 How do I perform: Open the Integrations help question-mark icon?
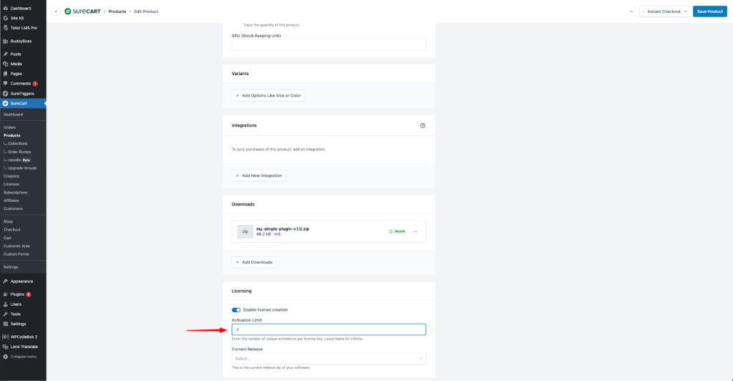coord(422,125)
